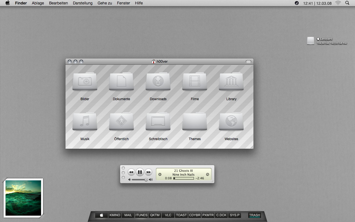Open SYS.P from the dock
This screenshot has width=355, height=222.
(x=235, y=215)
